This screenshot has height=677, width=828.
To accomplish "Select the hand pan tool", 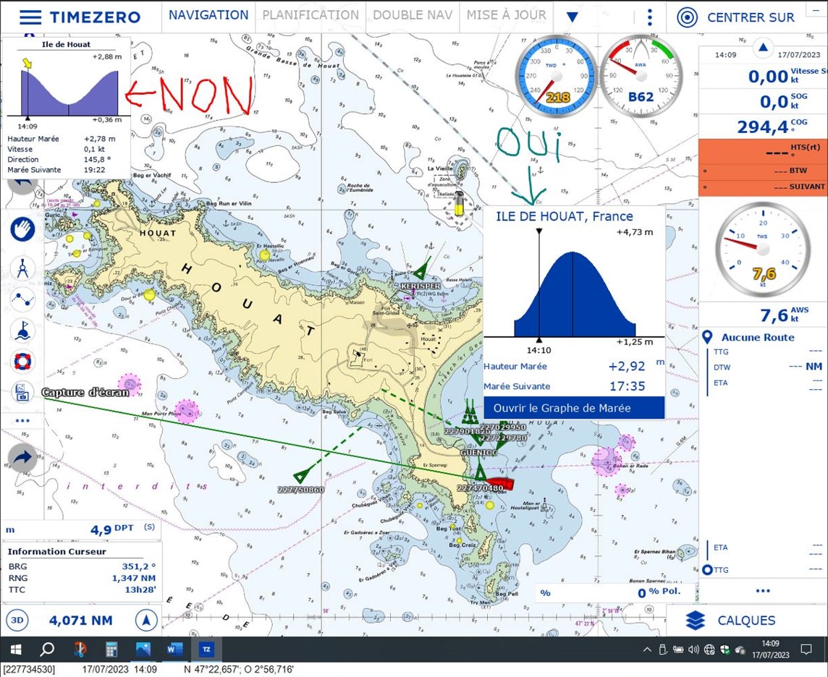I will (x=22, y=230).
